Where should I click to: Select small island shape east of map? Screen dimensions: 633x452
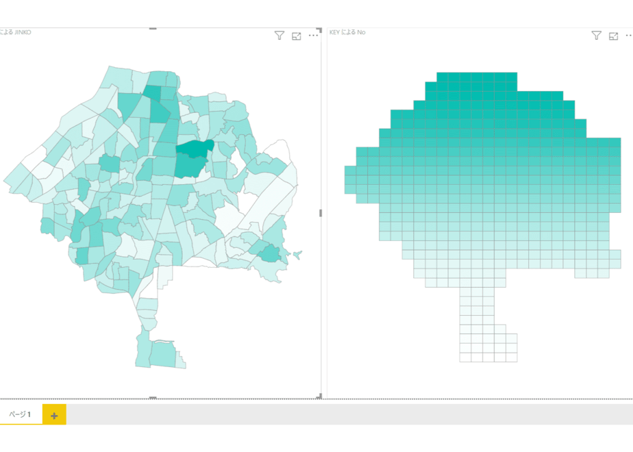click(x=297, y=255)
